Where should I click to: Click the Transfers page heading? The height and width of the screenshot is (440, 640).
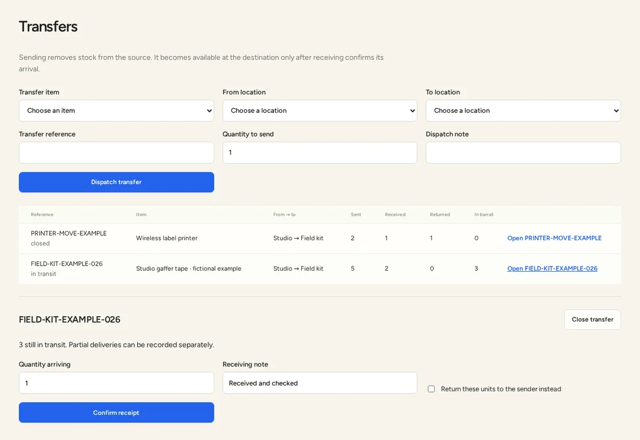click(48, 26)
